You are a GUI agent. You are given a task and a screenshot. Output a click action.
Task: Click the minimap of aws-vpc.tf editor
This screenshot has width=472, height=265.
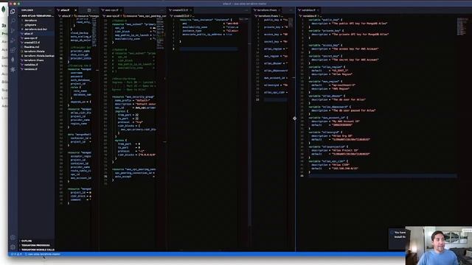(160, 33)
